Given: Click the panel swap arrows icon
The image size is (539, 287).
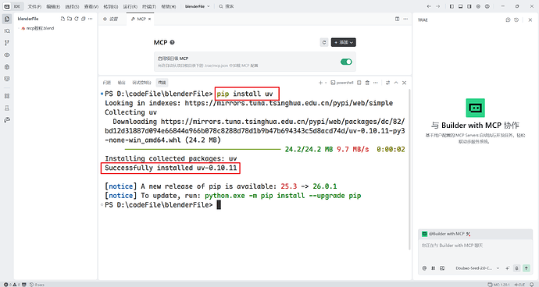Looking at the screenshot, I should click(x=387, y=83).
